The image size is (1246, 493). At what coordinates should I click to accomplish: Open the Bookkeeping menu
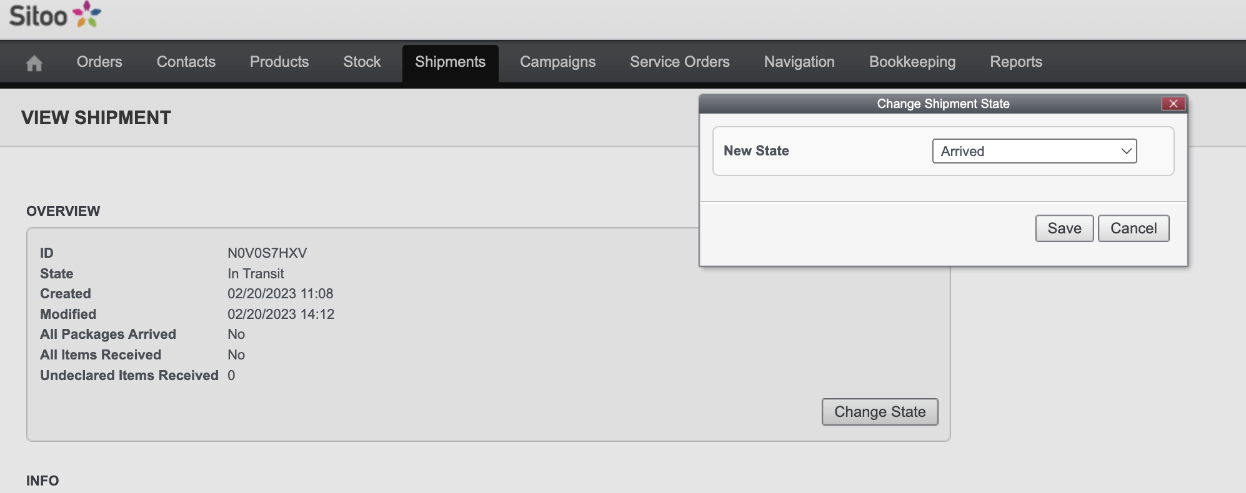click(x=912, y=62)
